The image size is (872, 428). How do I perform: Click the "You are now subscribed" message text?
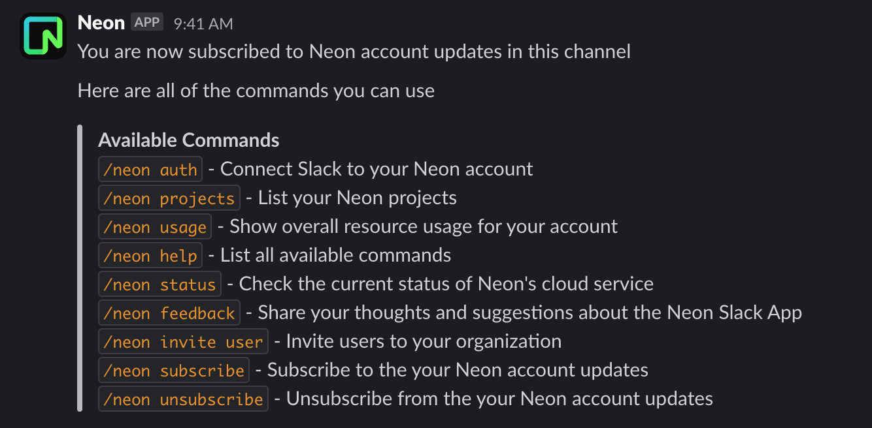354,52
